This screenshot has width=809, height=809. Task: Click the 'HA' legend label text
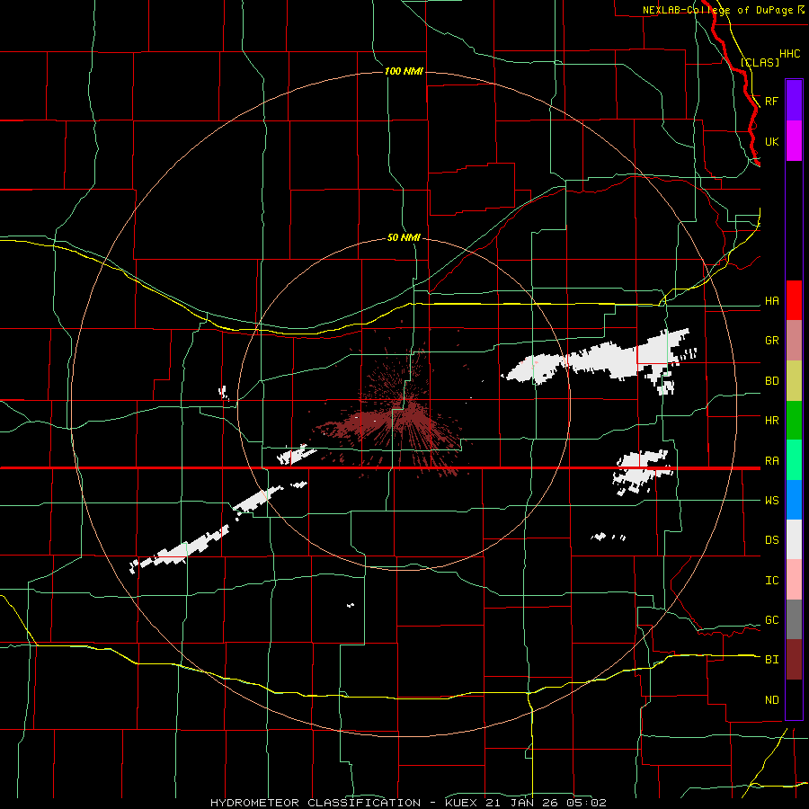pyautogui.click(x=771, y=301)
